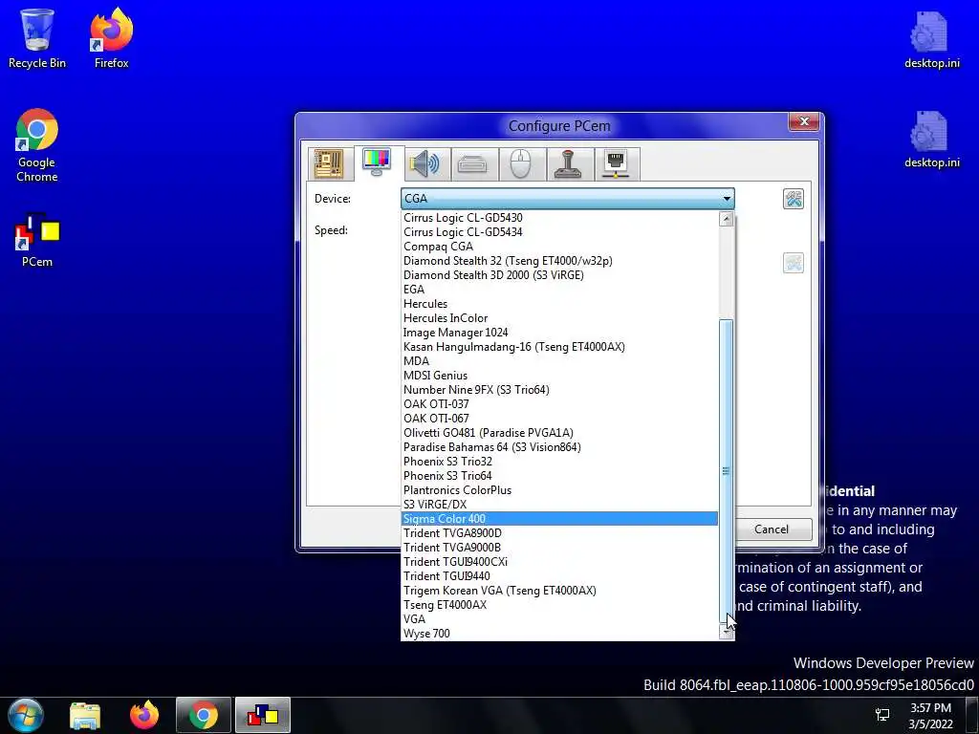Image resolution: width=979 pixels, height=734 pixels.
Task: Select Plantronics ColorPlus
Action: [x=559, y=490]
